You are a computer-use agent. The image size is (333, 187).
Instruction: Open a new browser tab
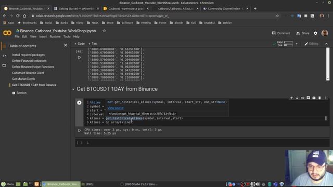(255, 9)
